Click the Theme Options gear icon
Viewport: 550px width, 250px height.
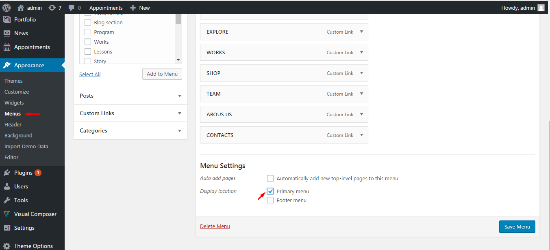(7, 246)
